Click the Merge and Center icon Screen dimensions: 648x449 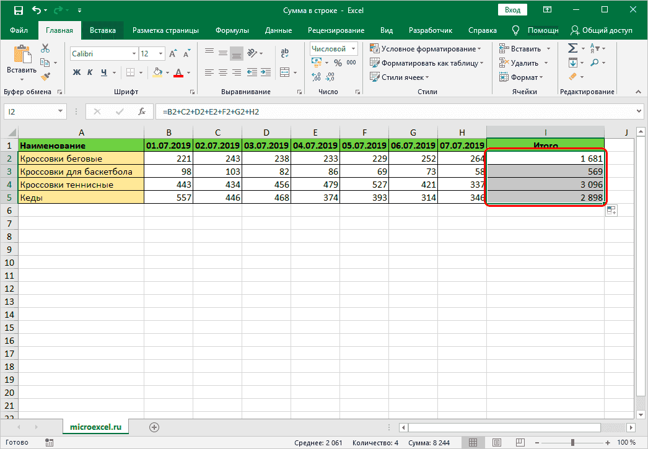pos(284,72)
